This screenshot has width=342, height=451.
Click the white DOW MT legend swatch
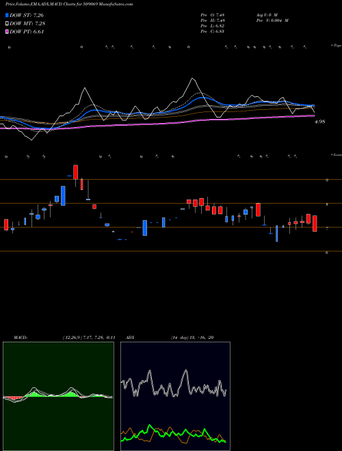8,24
